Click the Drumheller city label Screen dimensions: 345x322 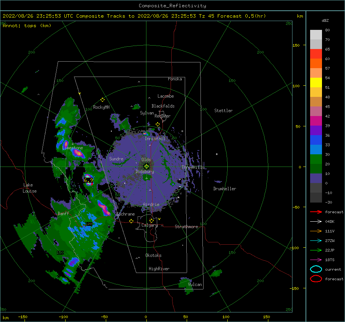[225, 189]
